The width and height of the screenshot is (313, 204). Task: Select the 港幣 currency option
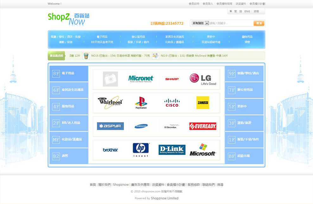coord(256,11)
